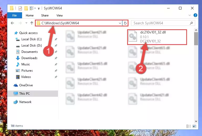Switch to Large icons view in status bar
The height and width of the screenshot is (136, 202).
click(x=194, y=126)
